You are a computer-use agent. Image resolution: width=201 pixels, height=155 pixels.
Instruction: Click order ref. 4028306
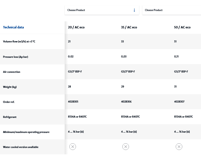pos(126,102)
